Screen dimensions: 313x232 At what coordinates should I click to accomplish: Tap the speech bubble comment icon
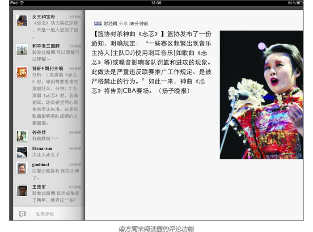coord(22,214)
